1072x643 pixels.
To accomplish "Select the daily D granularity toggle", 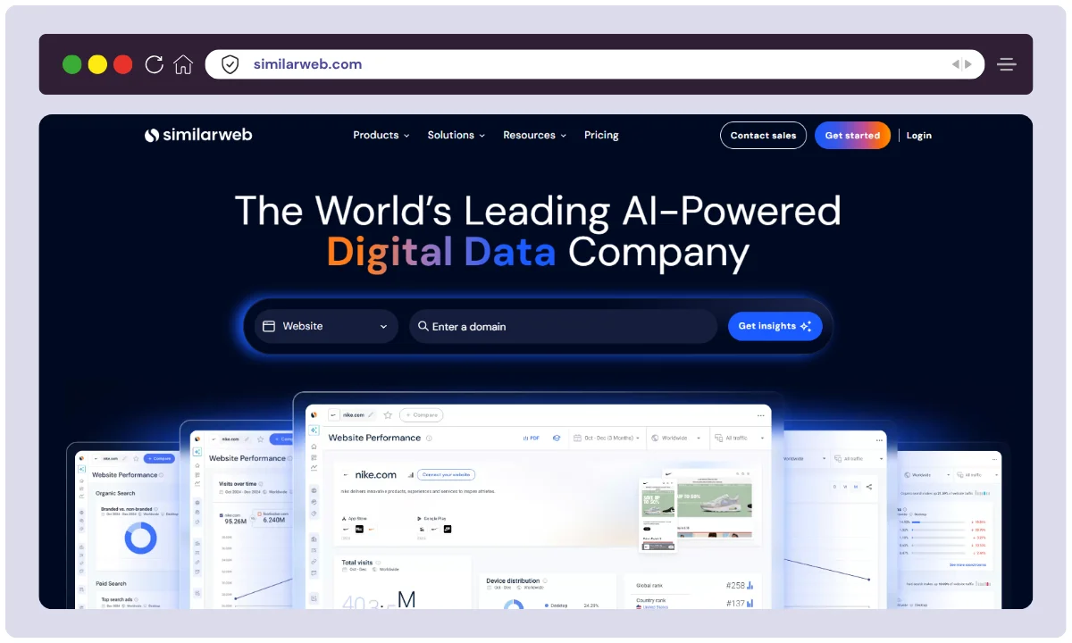I will pyautogui.click(x=834, y=487).
